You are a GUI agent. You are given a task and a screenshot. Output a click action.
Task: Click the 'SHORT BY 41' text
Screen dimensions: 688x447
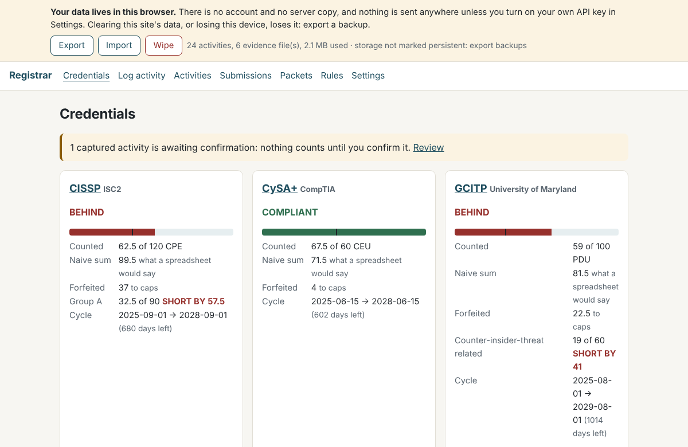tap(594, 360)
